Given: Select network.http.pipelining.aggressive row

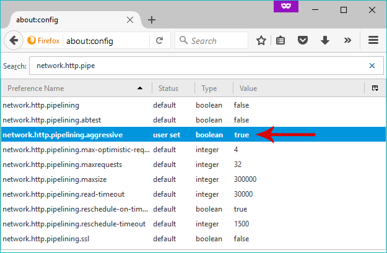Looking at the screenshot, I should (193, 135).
